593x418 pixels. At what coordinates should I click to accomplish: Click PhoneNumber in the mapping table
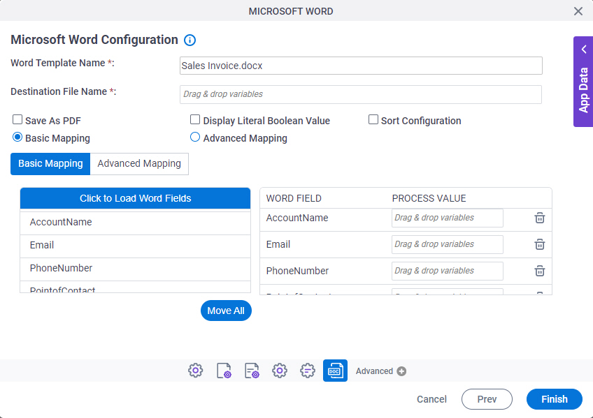pos(297,271)
